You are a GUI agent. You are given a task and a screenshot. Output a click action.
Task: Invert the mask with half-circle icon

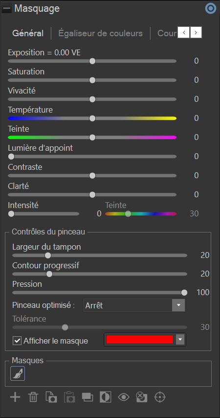pyautogui.click(x=106, y=397)
